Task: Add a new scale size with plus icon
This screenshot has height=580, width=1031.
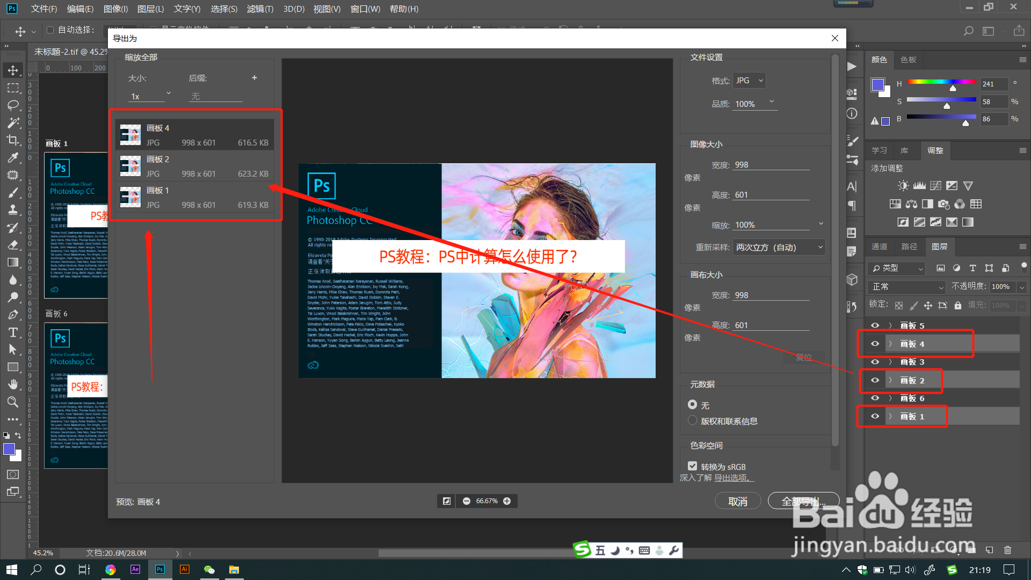Action: (255, 78)
